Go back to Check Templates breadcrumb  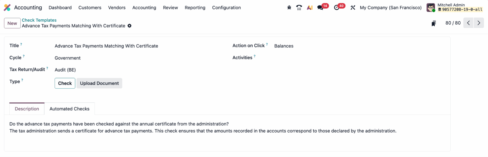pyautogui.click(x=39, y=20)
